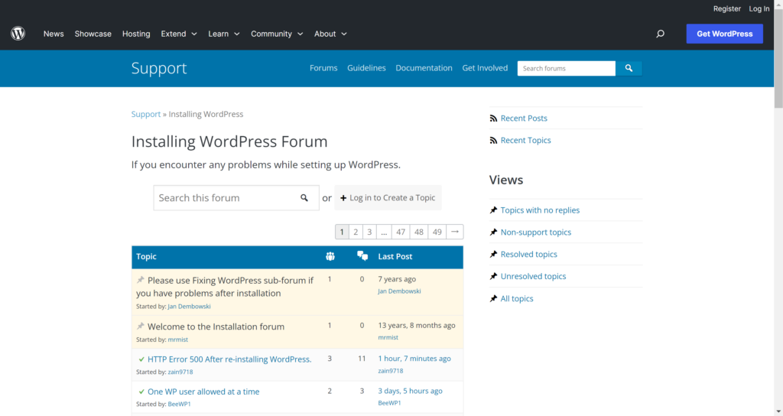Click the Last Post column header
This screenshot has height=416, width=783.
[x=395, y=257]
